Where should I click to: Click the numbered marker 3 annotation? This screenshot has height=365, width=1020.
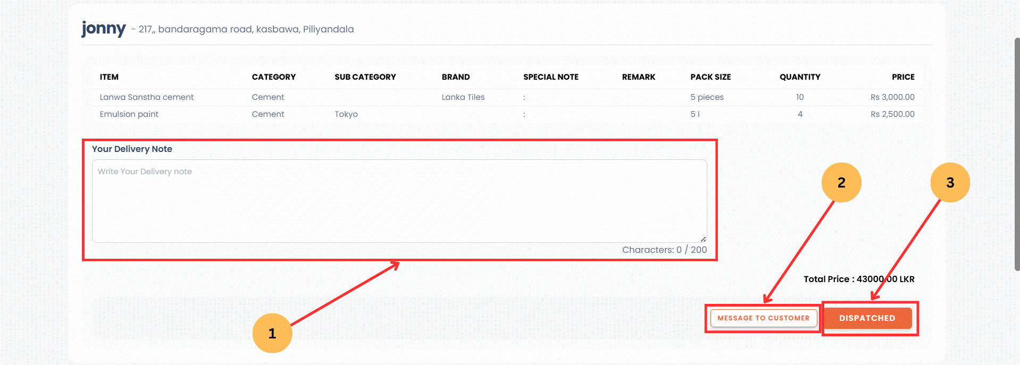click(x=950, y=182)
